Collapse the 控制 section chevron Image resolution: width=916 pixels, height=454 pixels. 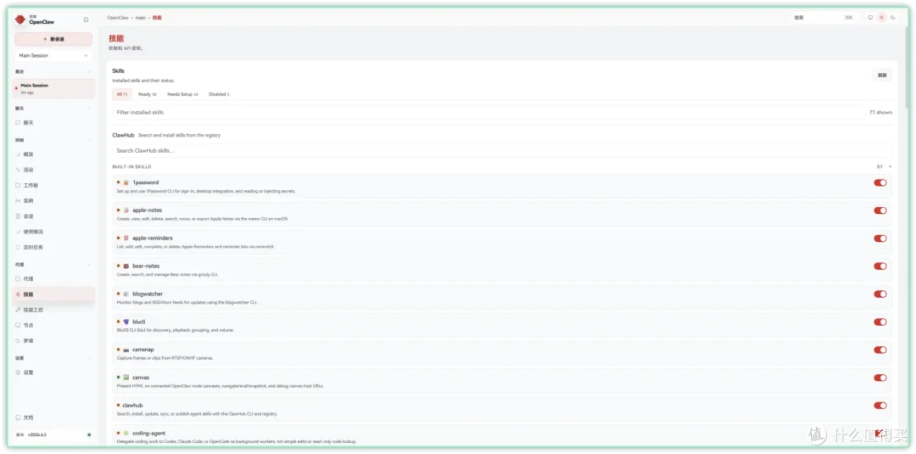click(89, 140)
